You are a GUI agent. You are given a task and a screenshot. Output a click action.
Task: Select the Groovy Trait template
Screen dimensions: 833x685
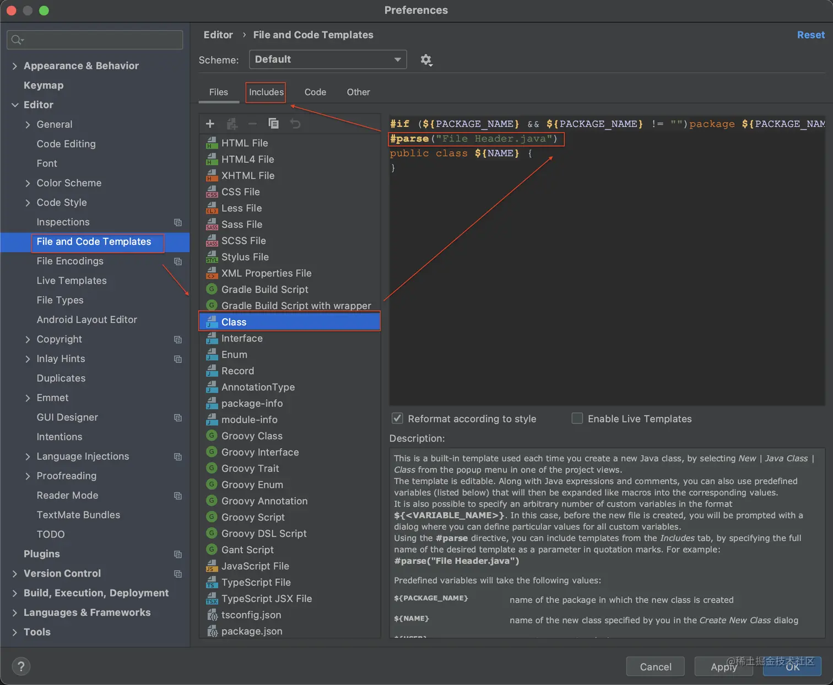click(x=289, y=468)
